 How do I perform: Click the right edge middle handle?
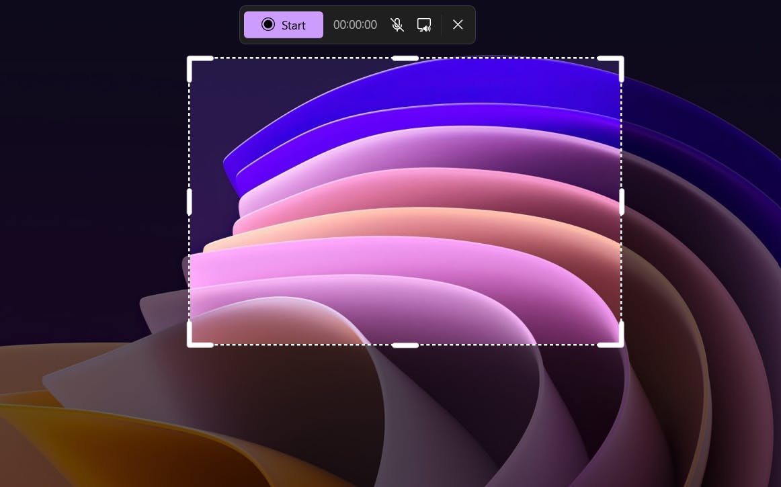(622, 202)
